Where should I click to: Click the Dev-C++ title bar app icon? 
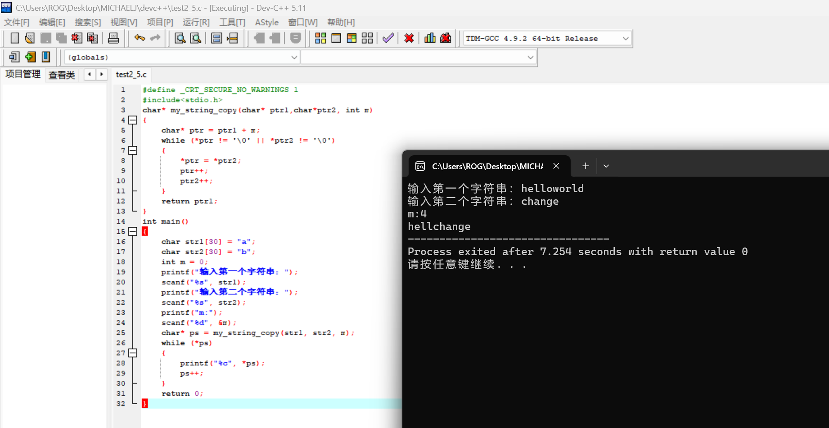pyautogui.click(x=6, y=8)
